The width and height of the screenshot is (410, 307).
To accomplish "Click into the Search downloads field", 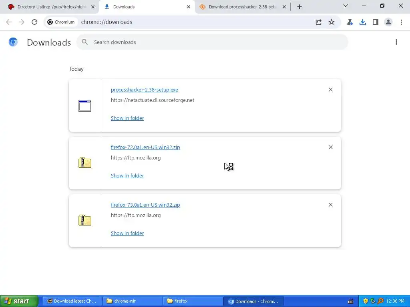I will (x=212, y=42).
